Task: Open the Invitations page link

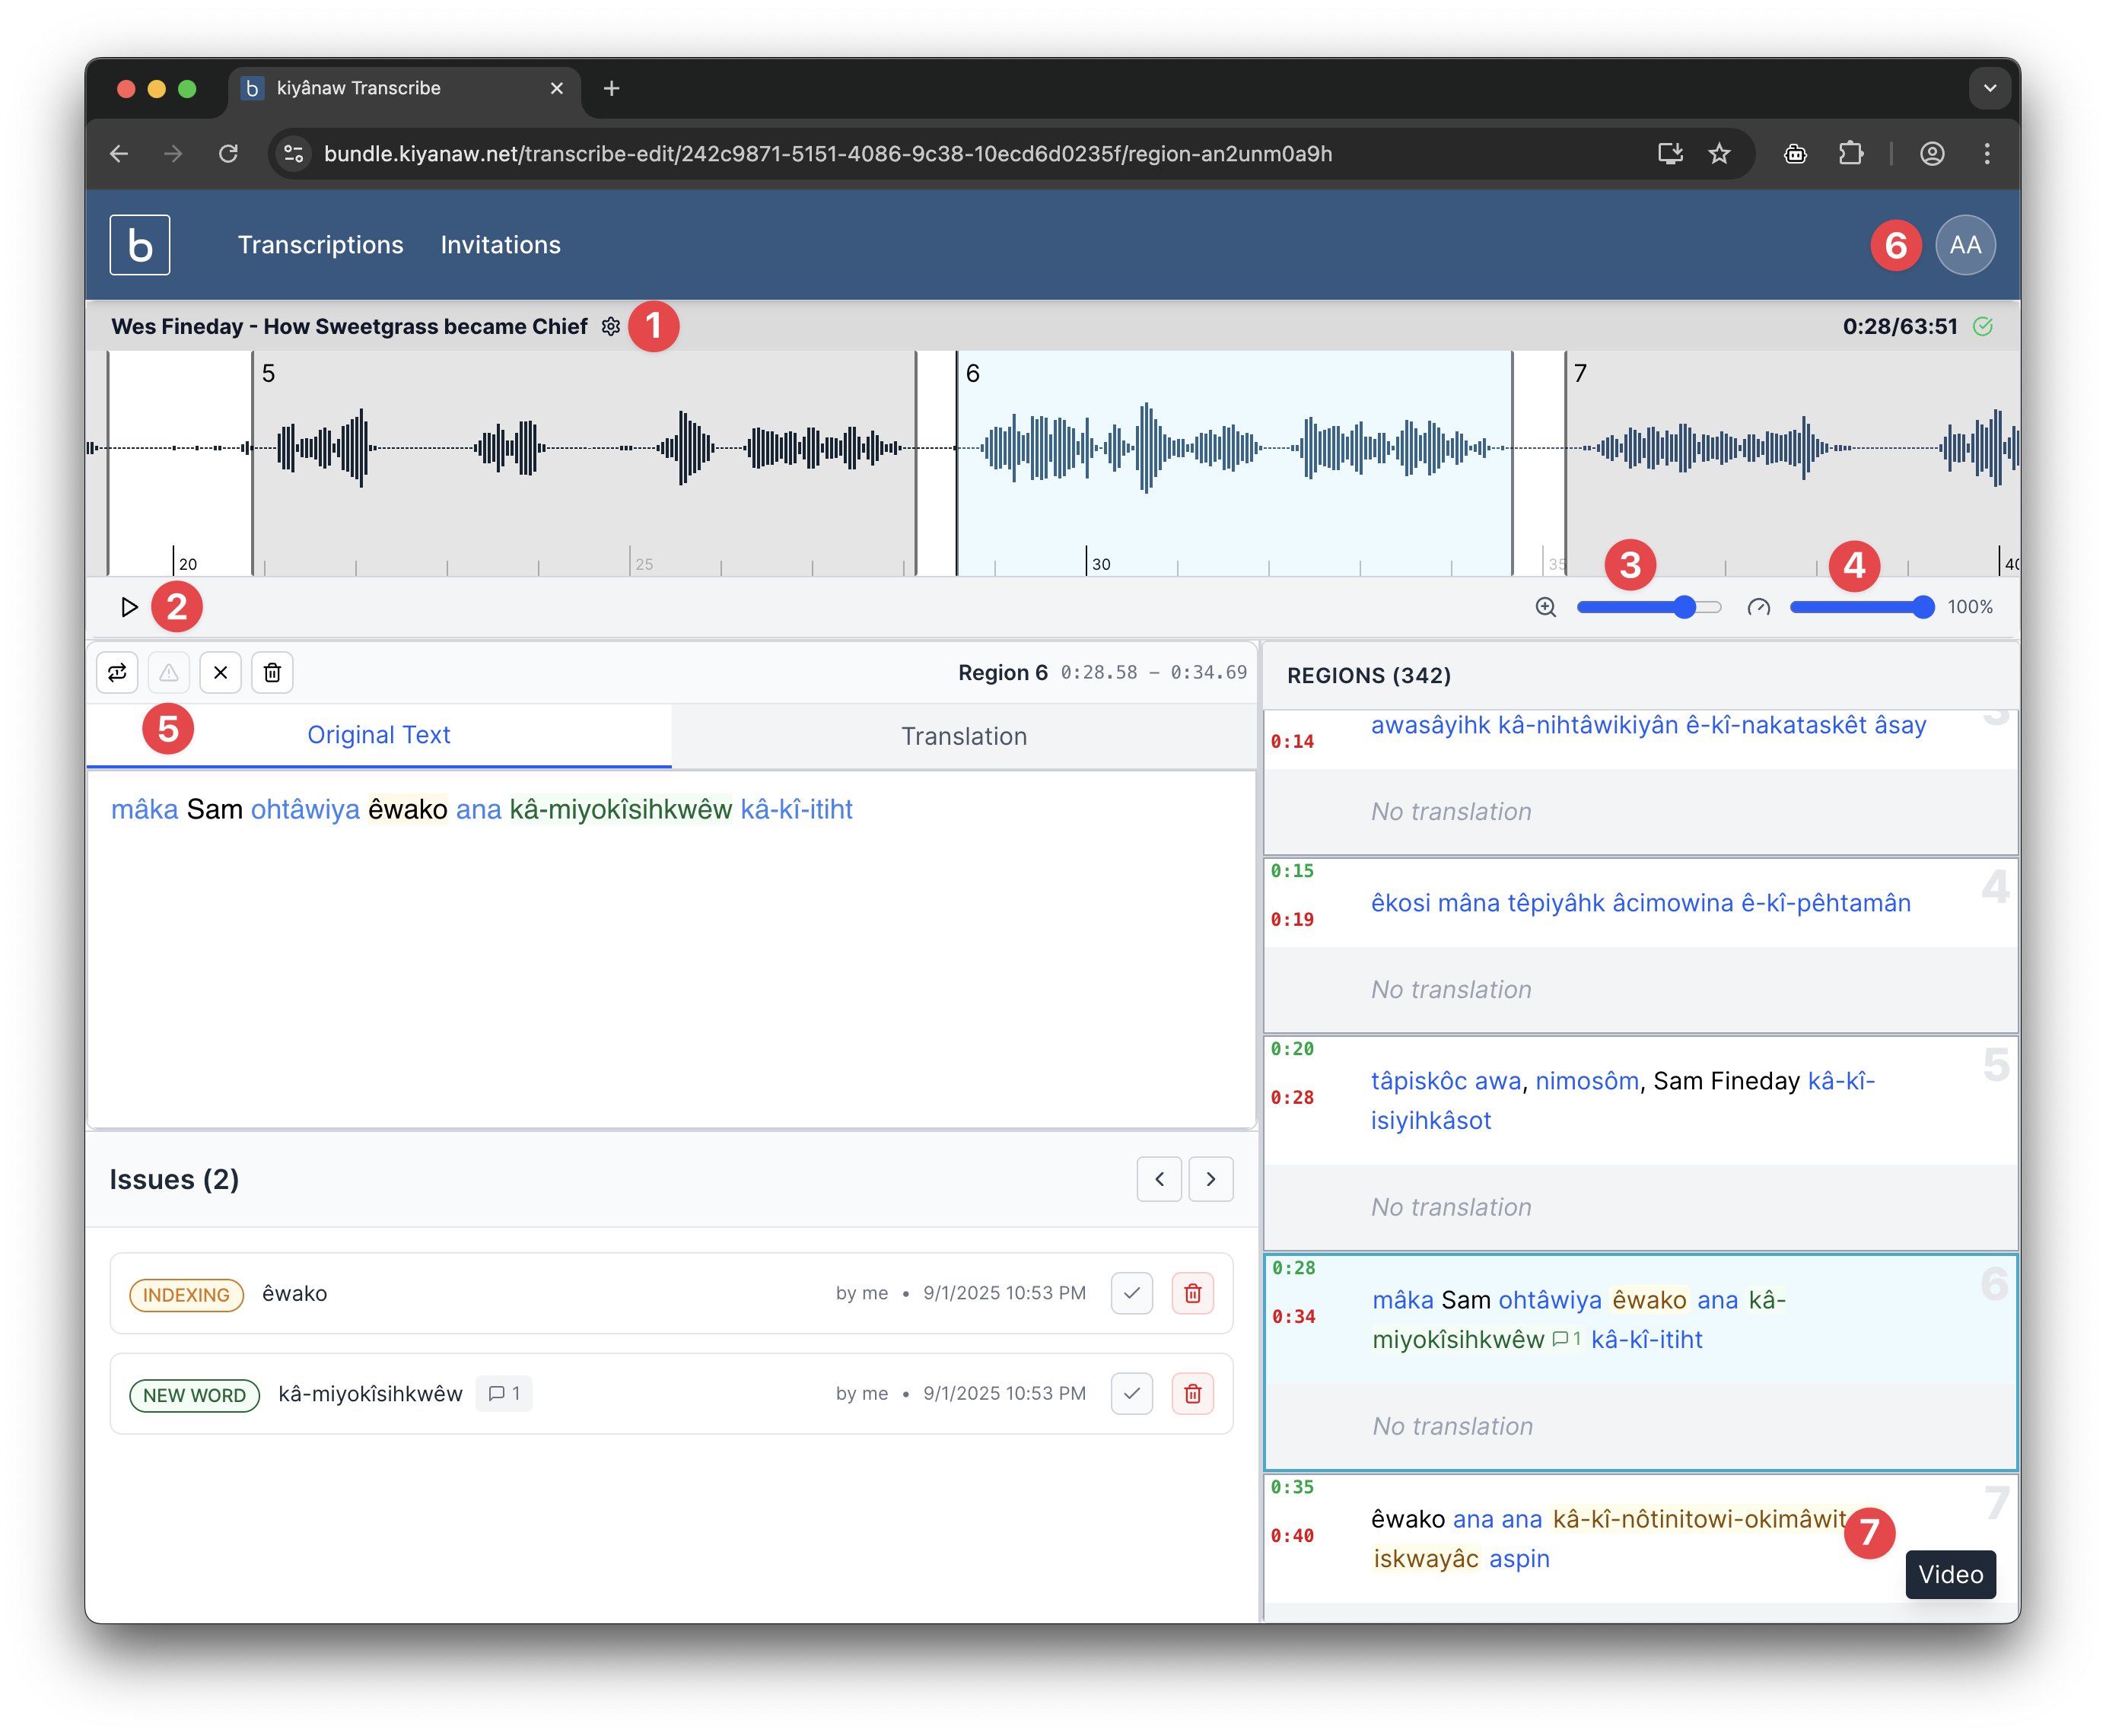Action: pyautogui.click(x=501, y=245)
